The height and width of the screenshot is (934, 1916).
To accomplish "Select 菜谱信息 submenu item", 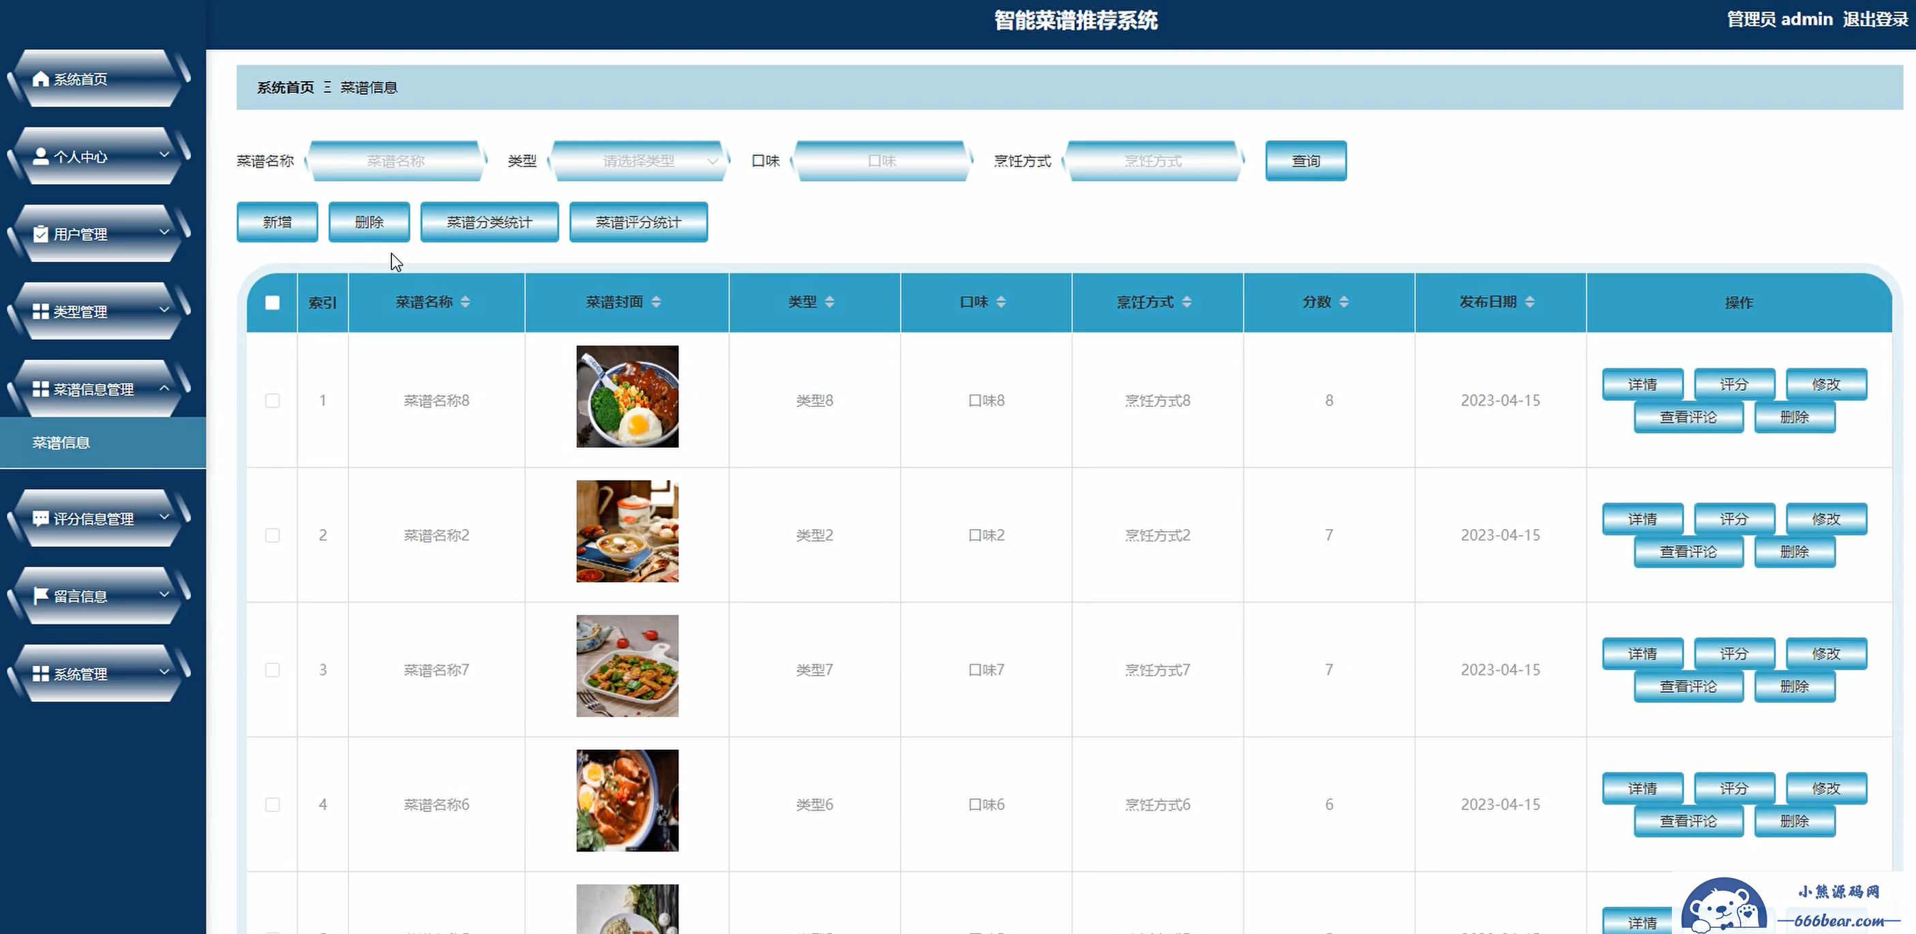I will [103, 442].
